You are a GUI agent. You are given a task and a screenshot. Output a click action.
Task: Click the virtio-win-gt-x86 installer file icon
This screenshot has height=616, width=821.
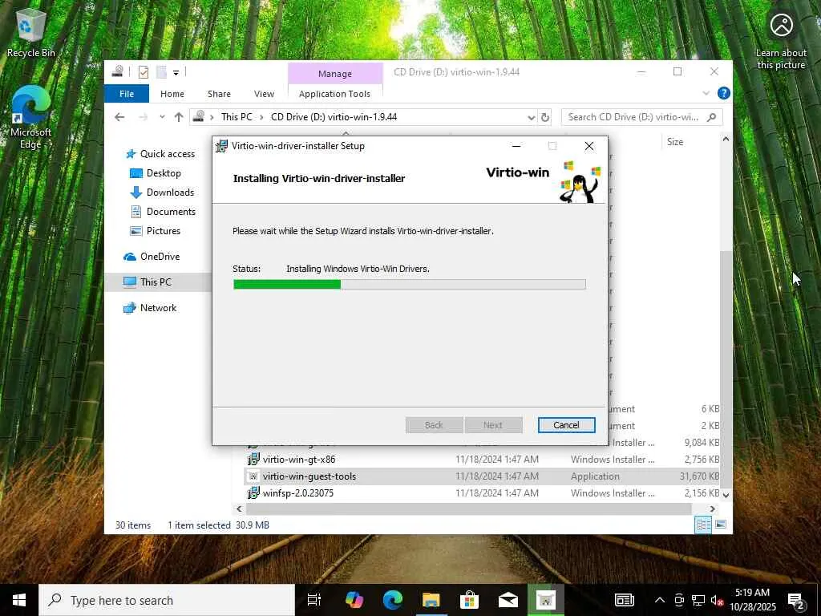(x=253, y=460)
